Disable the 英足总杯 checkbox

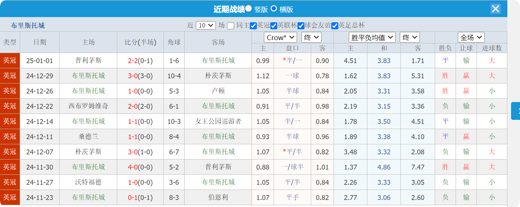(335, 26)
